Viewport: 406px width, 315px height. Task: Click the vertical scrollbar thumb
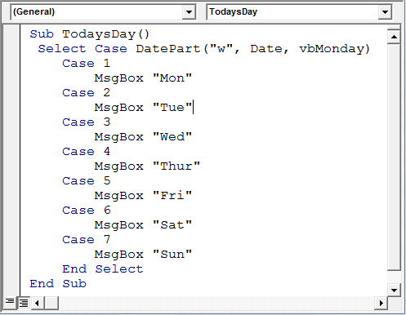pos(394,157)
